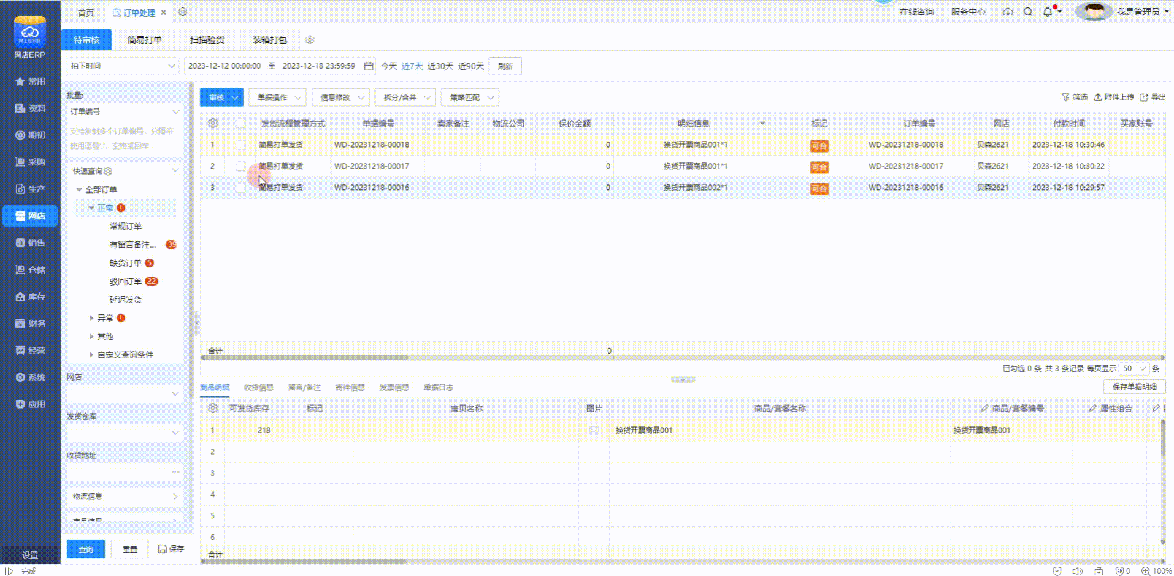Click settings gear beside 装箱打包 tab
1174x576 pixels.
[310, 40]
